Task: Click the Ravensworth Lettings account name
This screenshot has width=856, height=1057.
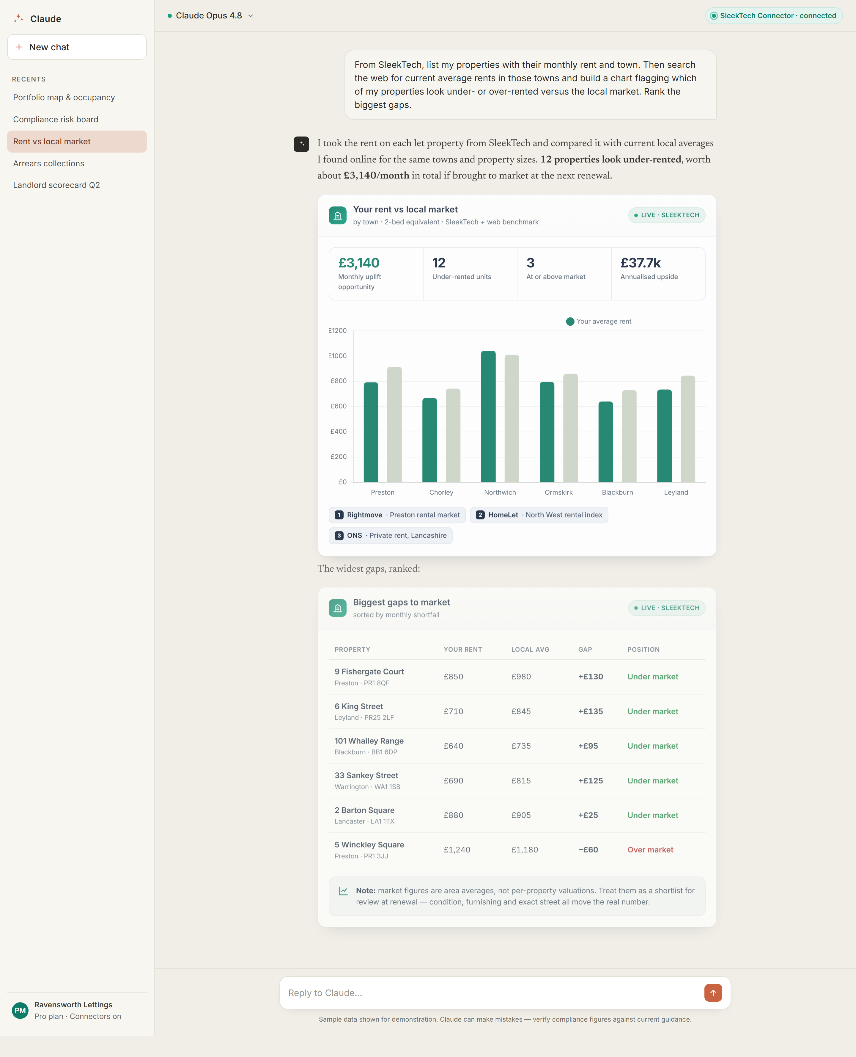Action: pos(73,1005)
